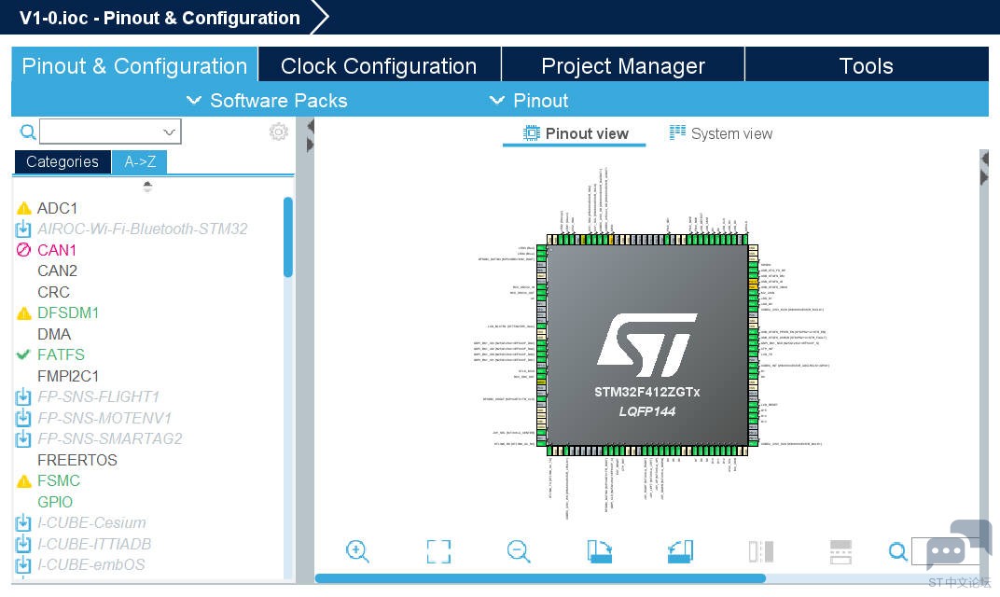Open the settings gear in categories panel
The width and height of the screenshot is (1000, 597).
click(x=278, y=132)
